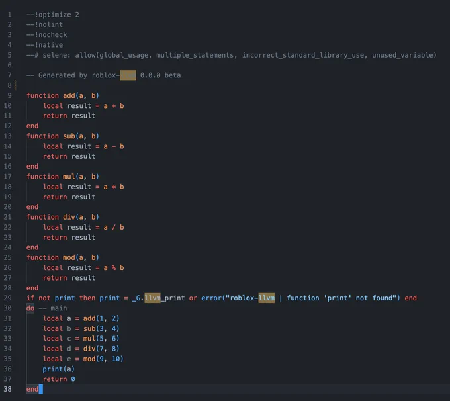Click line number 16 in the gutter
450x401 pixels.
point(8,167)
